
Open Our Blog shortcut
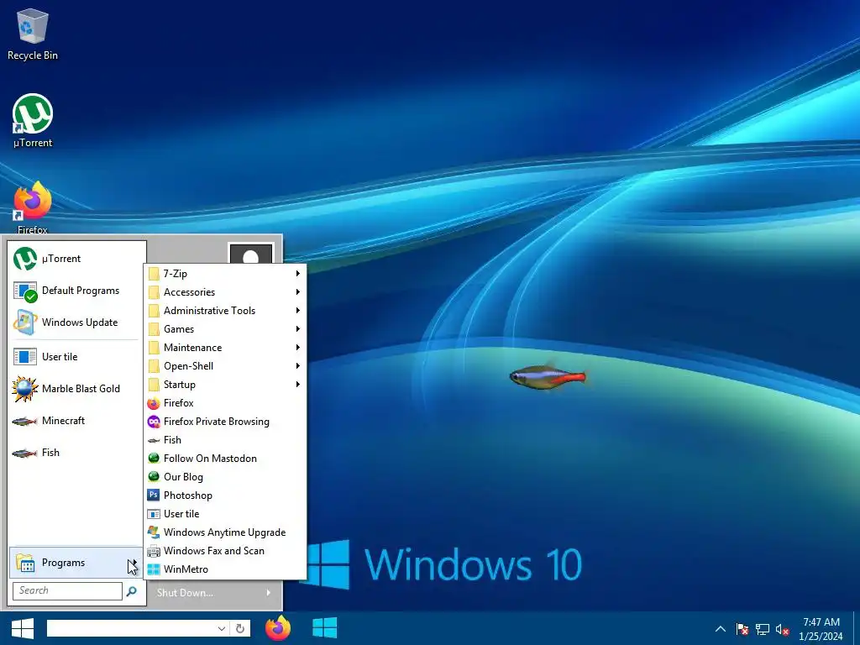click(225, 477)
